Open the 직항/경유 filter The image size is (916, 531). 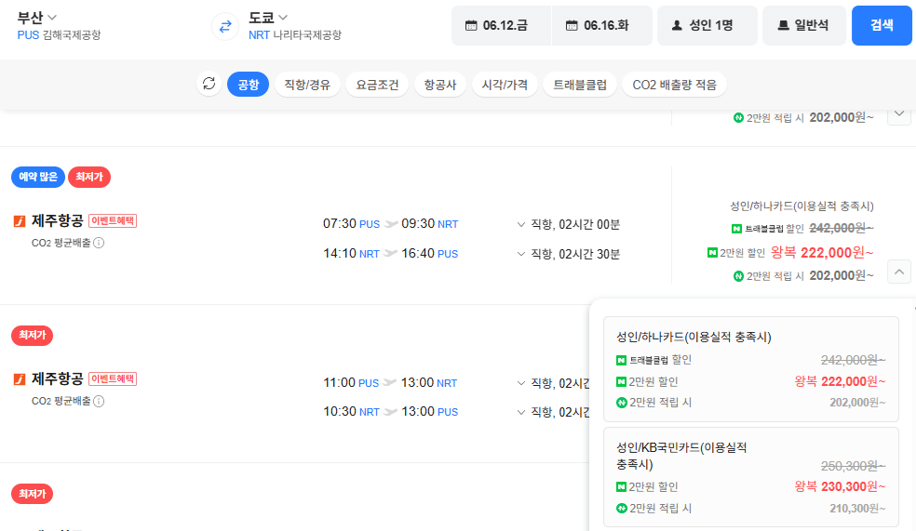click(x=307, y=85)
